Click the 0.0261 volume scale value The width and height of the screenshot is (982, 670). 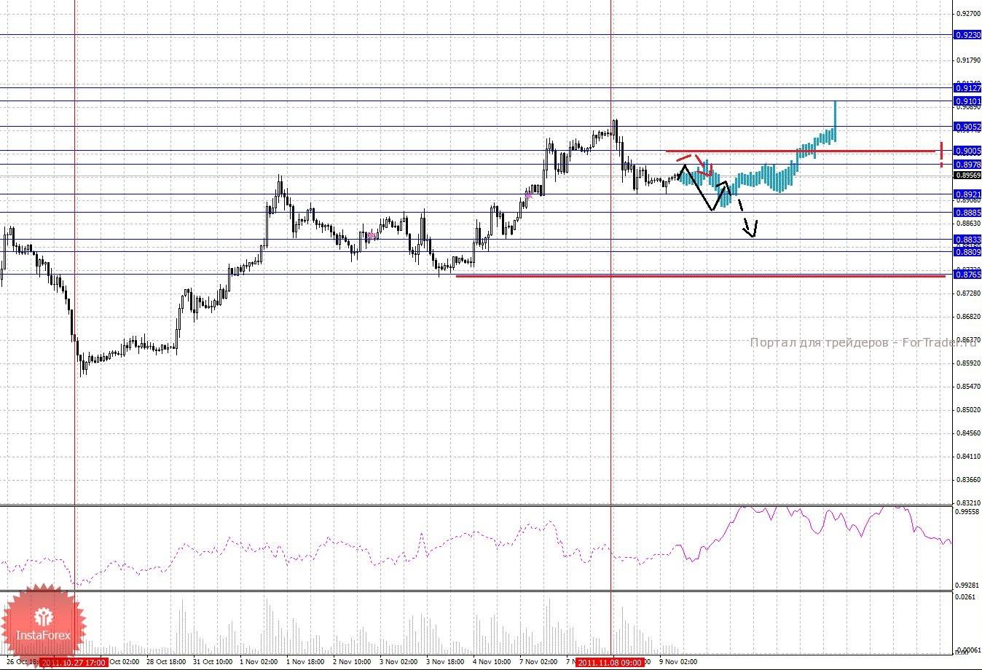(965, 597)
